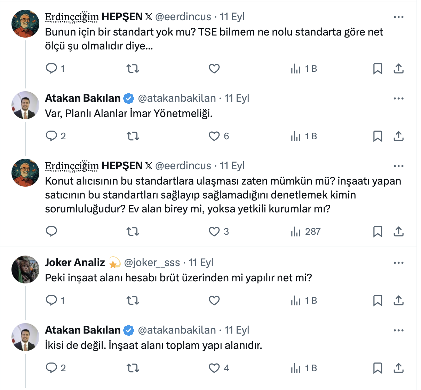Screen dimensions: 421x390
Task: Open more options on Atakan's last tweet
Action: pos(398,330)
